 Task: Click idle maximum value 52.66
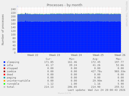pos(120,65)
